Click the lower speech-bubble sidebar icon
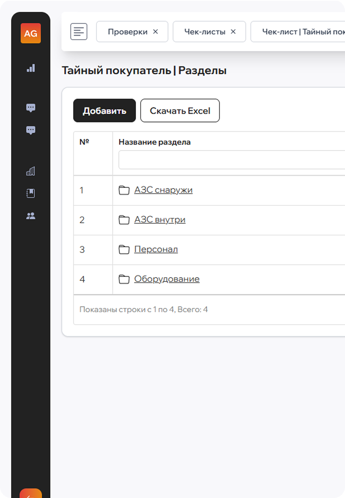Screen dimensions: 345x498 pyautogui.click(x=31, y=130)
